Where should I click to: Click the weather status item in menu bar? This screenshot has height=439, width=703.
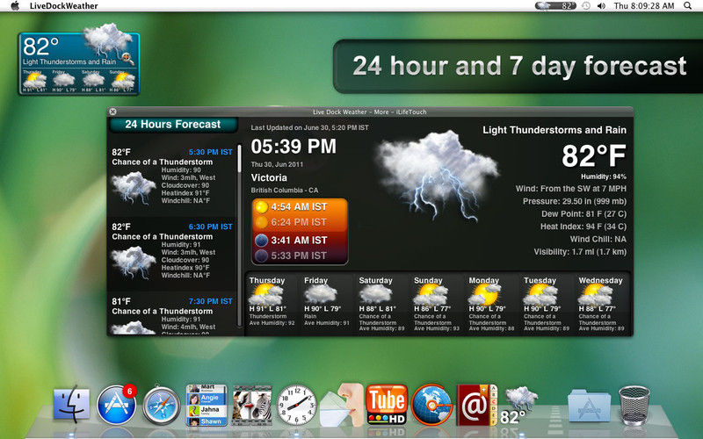coord(555,6)
